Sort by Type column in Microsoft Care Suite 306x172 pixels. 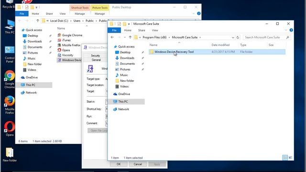[x=243, y=45]
